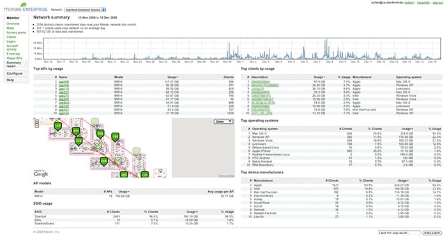Screen dimensions: 447x238
Task: Open AP link with 37.79 GB usage
Action: (x=64, y=114)
